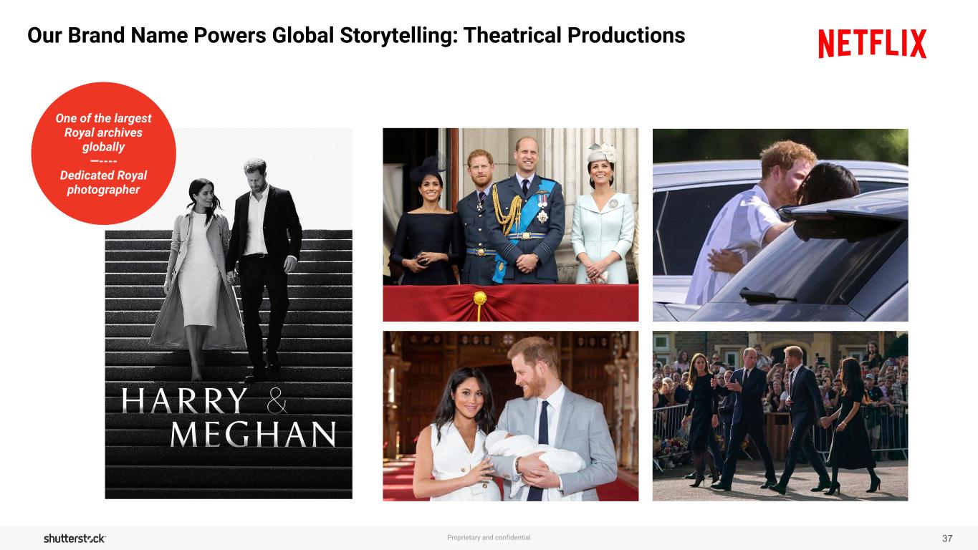The width and height of the screenshot is (978, 550).
Task: Select the photo of couple hugging by car
Action: pos(780,225)
